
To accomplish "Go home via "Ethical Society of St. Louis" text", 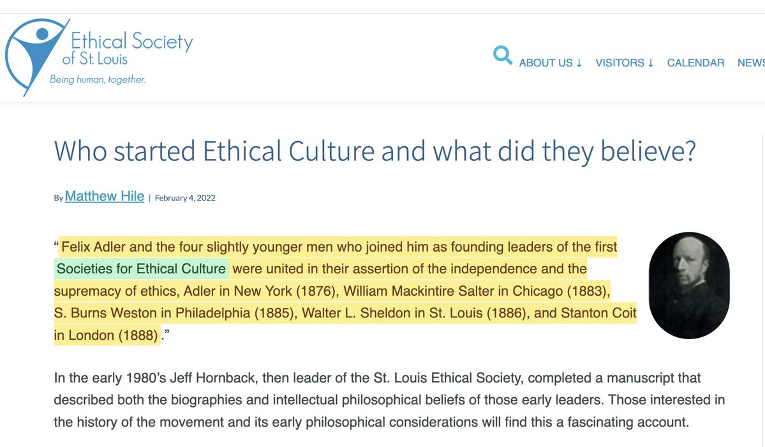I will pyautogui.click(x=131, y=49).
